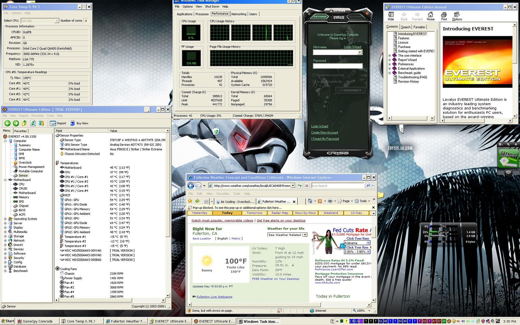520x325 pixels.
Task: Click Internet Explorer back arrow
Action: pyautogui.click(x=191, y=186)
